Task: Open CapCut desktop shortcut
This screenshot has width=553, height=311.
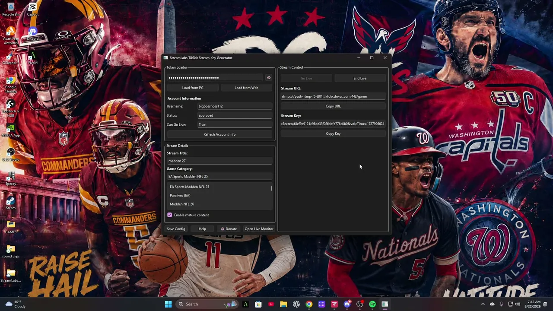Action: pos(33,10)
